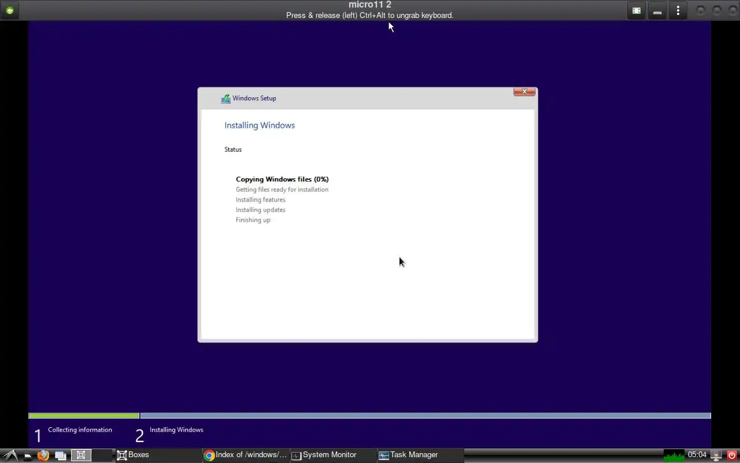Click the 'Installing features' step
Image resolution: width=740 pixels, height=463 pixels.
261,200
